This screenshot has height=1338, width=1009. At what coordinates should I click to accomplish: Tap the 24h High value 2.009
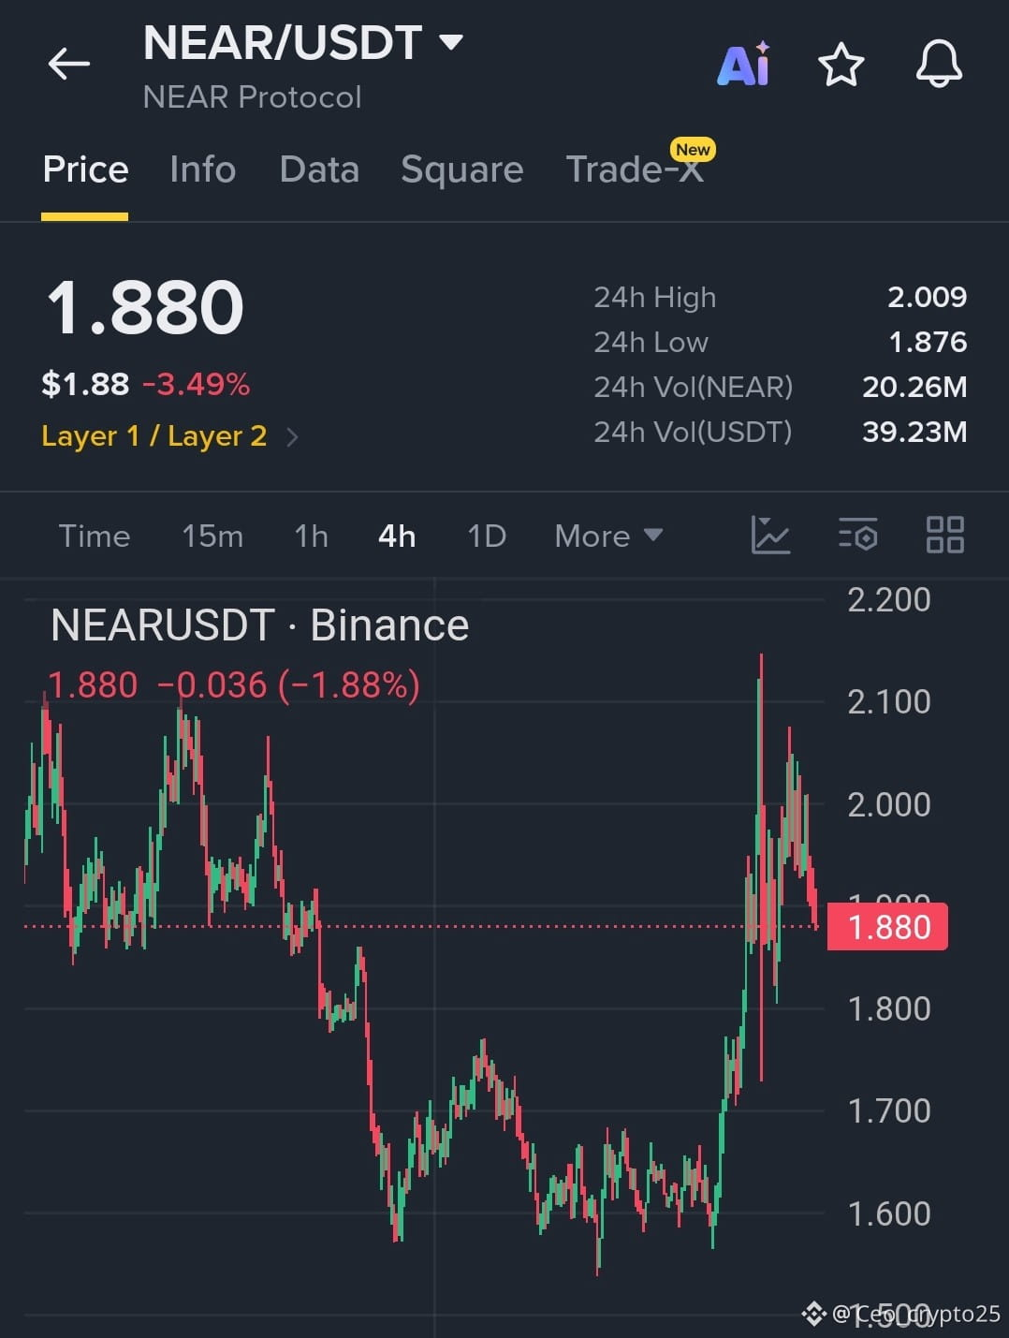point(927,297)
